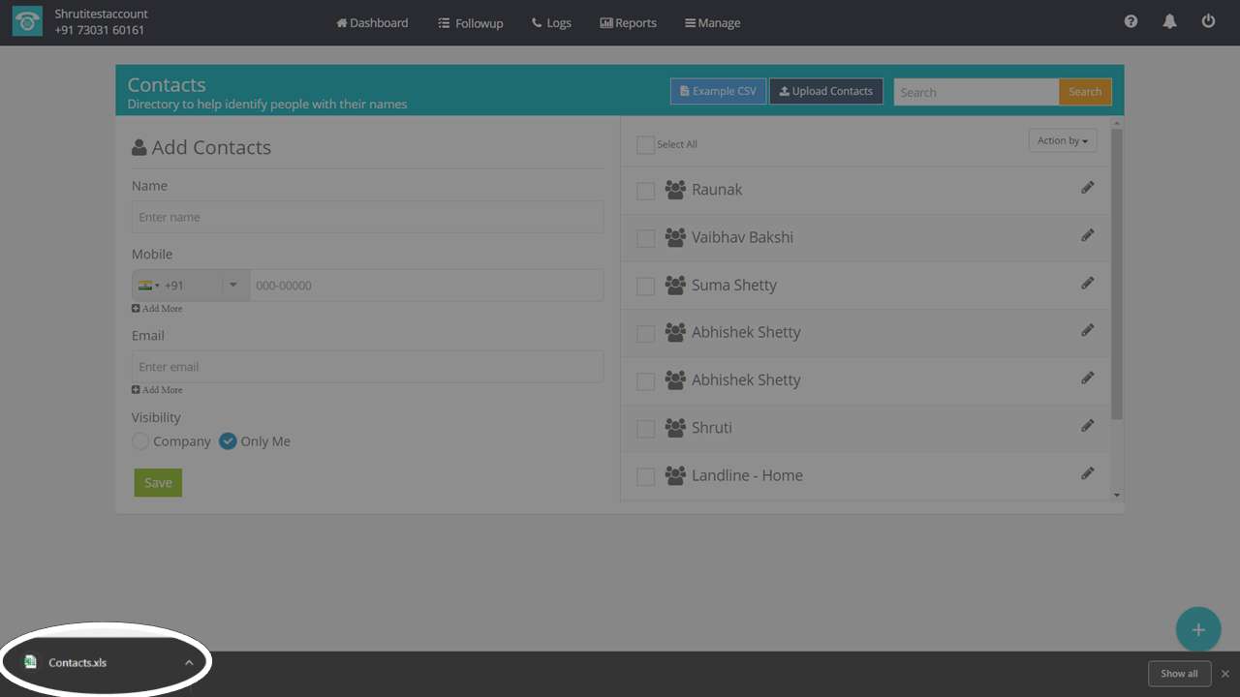This screenshot has height=697, width=1240.
Task: Open the Action by dropdown
Action: point(1062,141)
